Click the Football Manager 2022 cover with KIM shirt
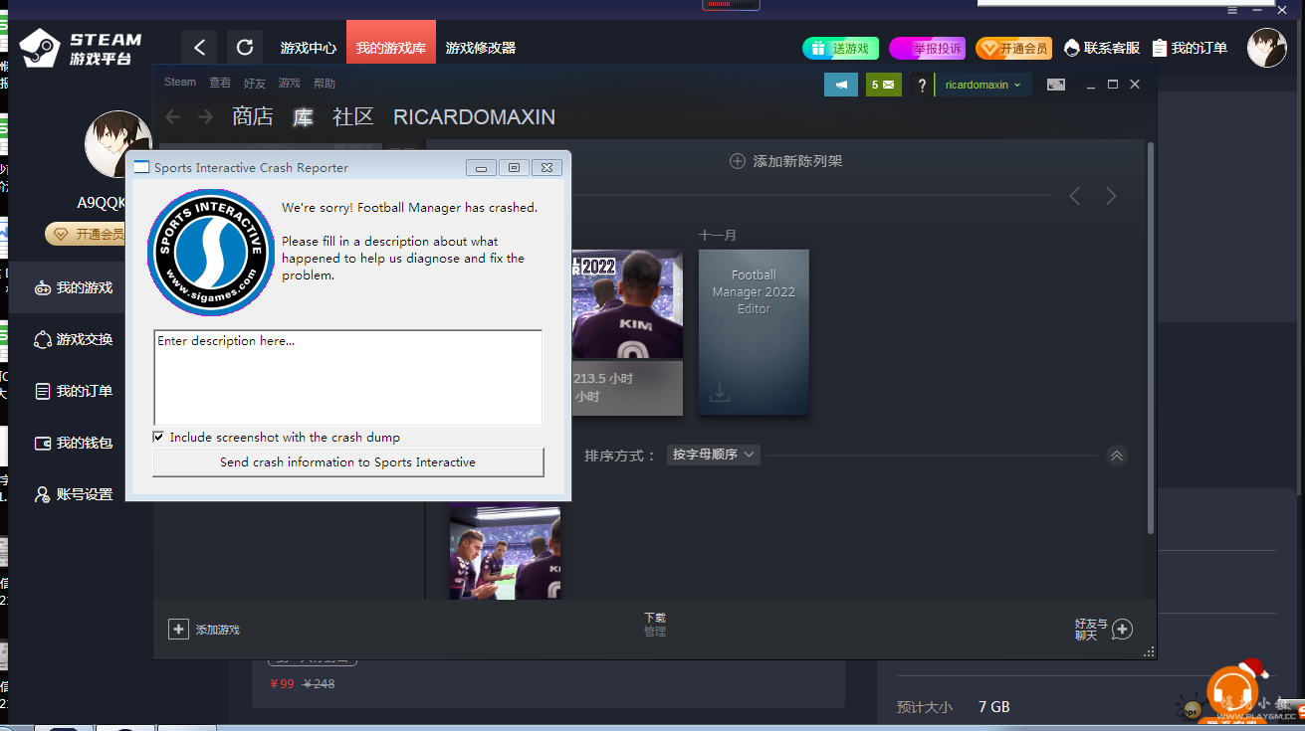Image resolution: width=1305 pixels, height=731 pixels. (627, 304)
